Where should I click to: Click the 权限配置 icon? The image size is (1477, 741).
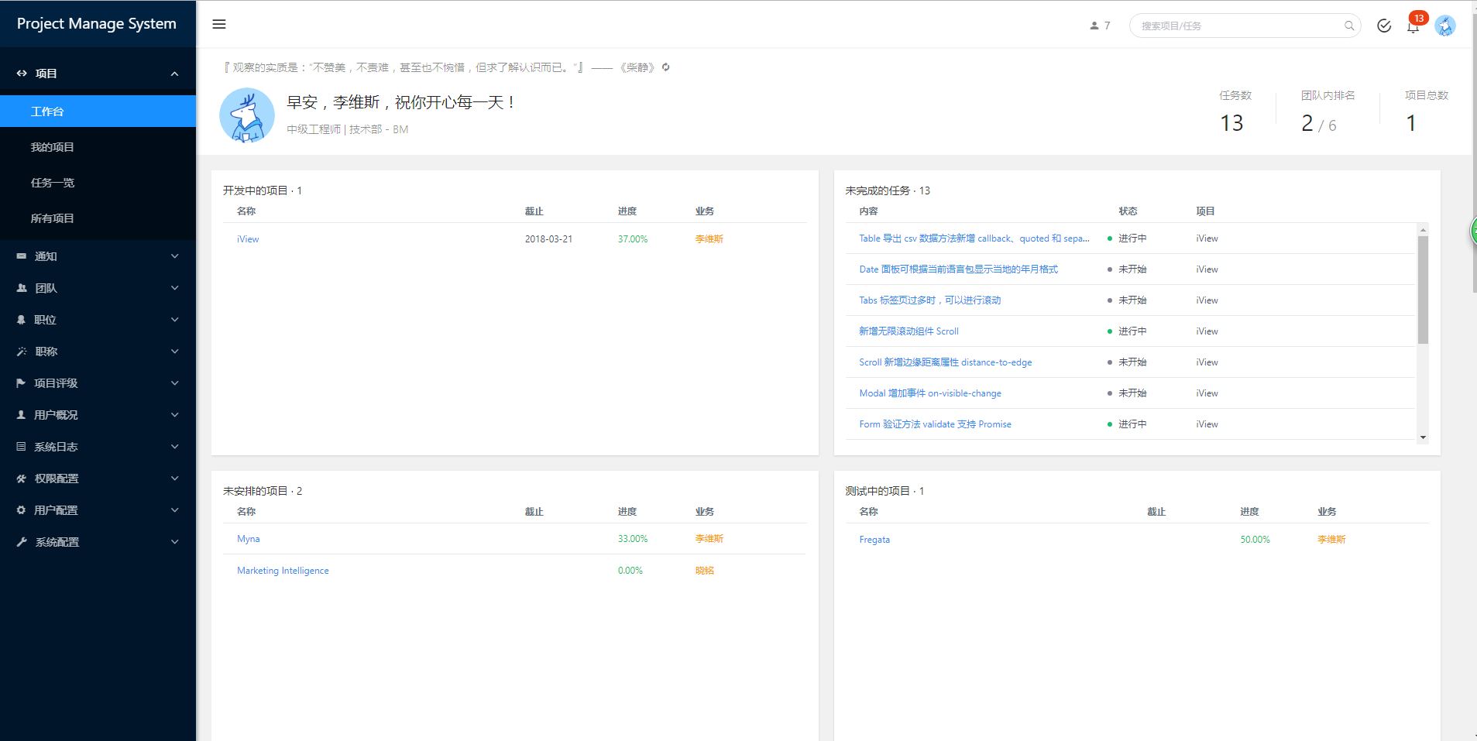22,479
